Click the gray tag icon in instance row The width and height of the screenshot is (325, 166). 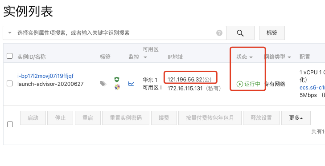point(103,84)
